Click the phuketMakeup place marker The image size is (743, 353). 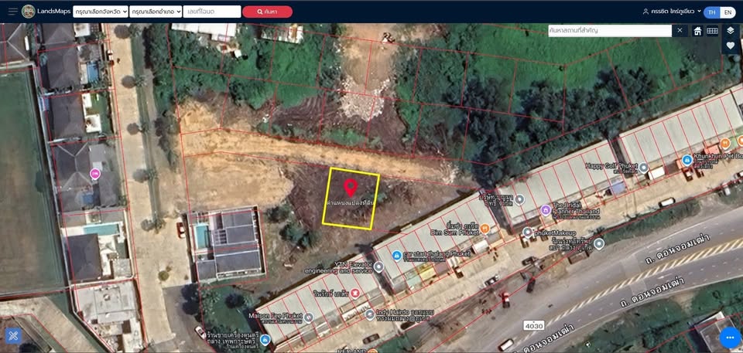point(527,232)
